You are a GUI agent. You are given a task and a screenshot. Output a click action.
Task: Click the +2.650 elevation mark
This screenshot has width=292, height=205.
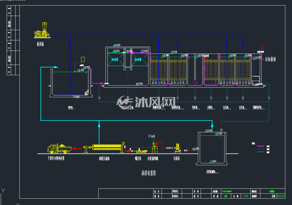click(87, 67)
